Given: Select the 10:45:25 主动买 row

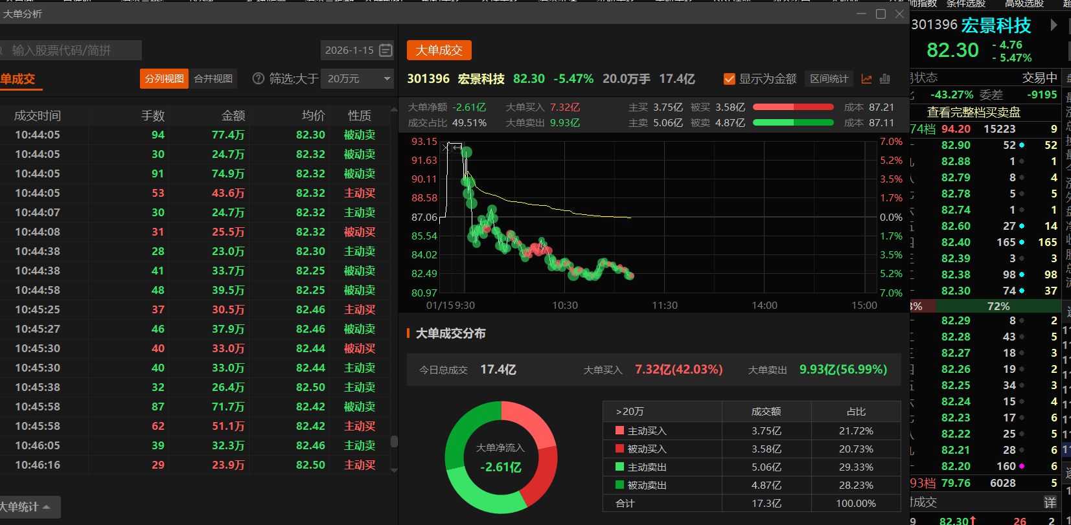Looking at the screenshot, I should pos(195,309).
